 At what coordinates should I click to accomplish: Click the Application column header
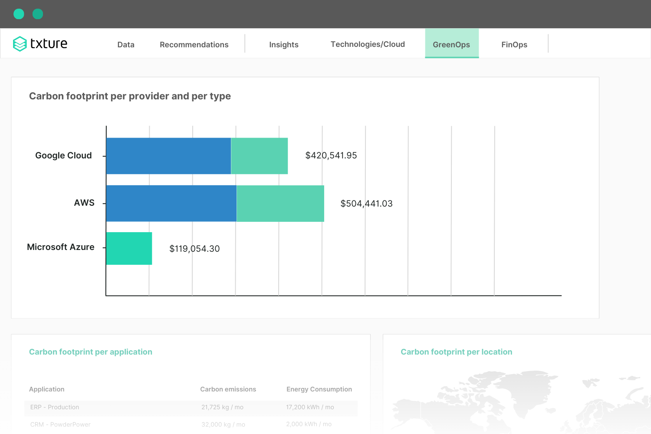click(47, 389)
